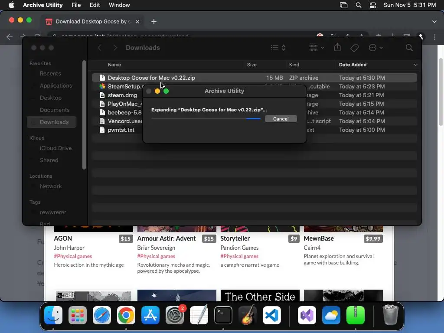
Task: Open Control Center in menu bar
Action: (x=372, y=5)
